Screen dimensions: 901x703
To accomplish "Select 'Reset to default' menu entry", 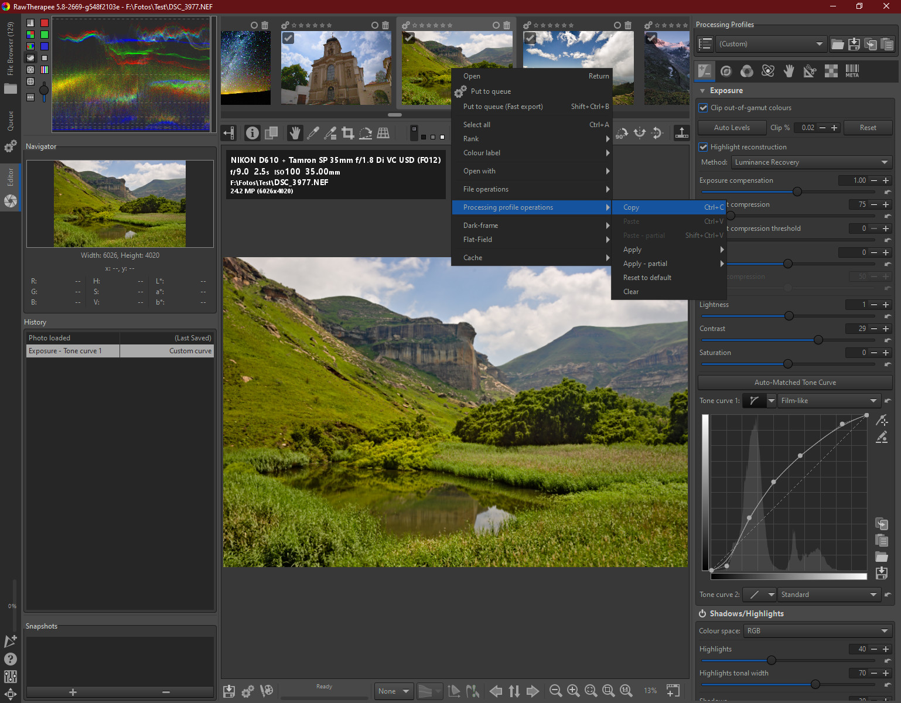I will click(647, 278).
